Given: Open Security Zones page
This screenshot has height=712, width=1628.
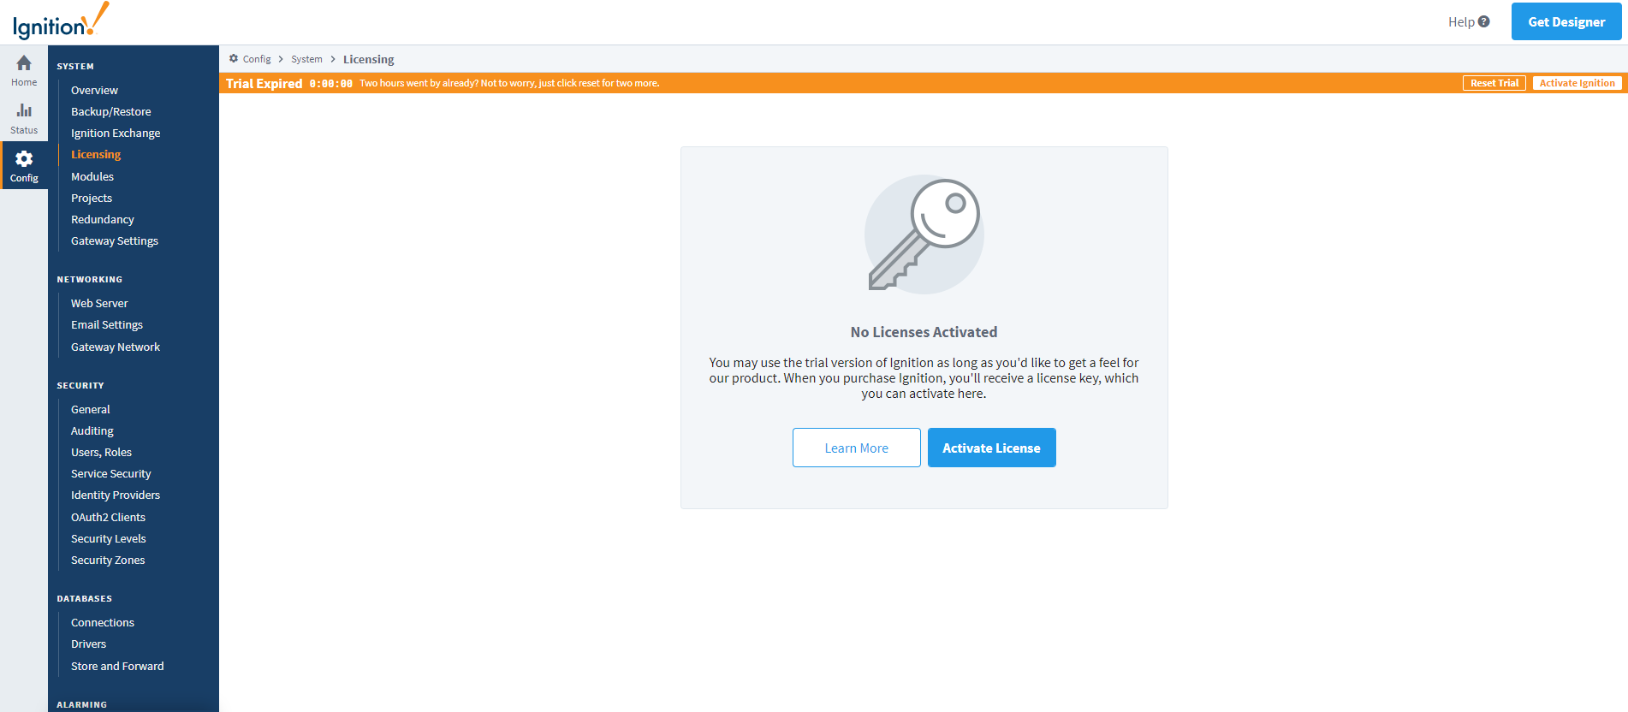Looking at the screenshot, I should (108, 560).
